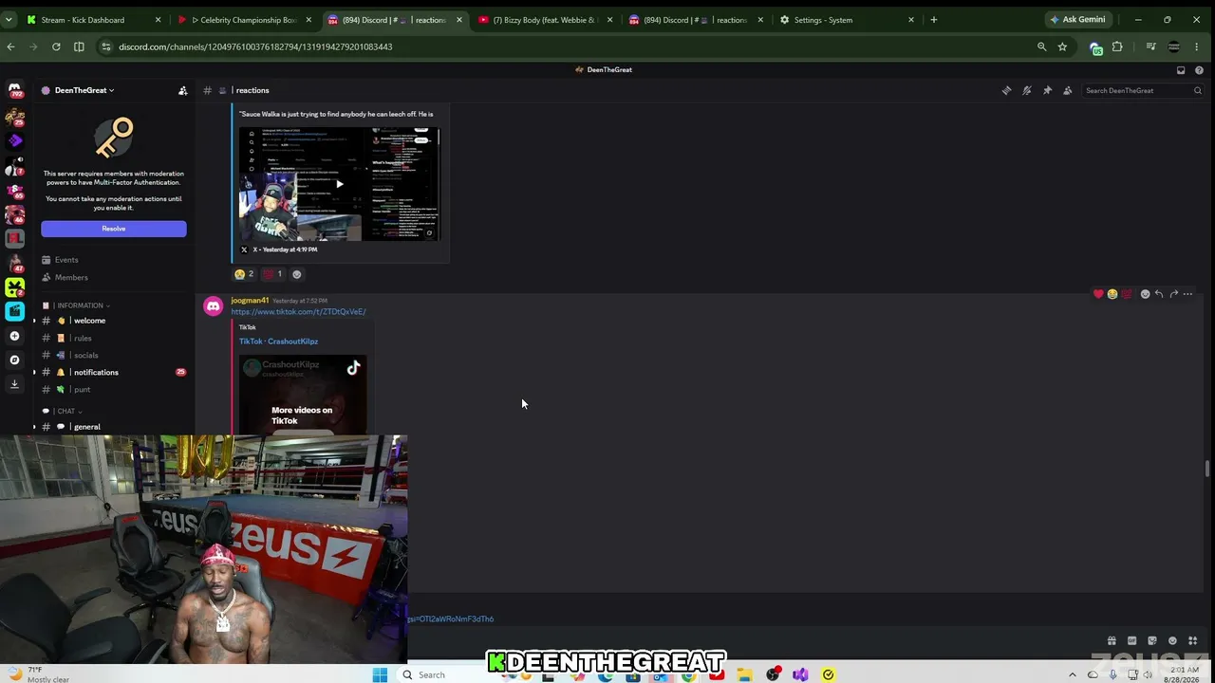Open the invite members icon beside DeenTheGreat
The image size is (1215, 683).
pos(182,90)
